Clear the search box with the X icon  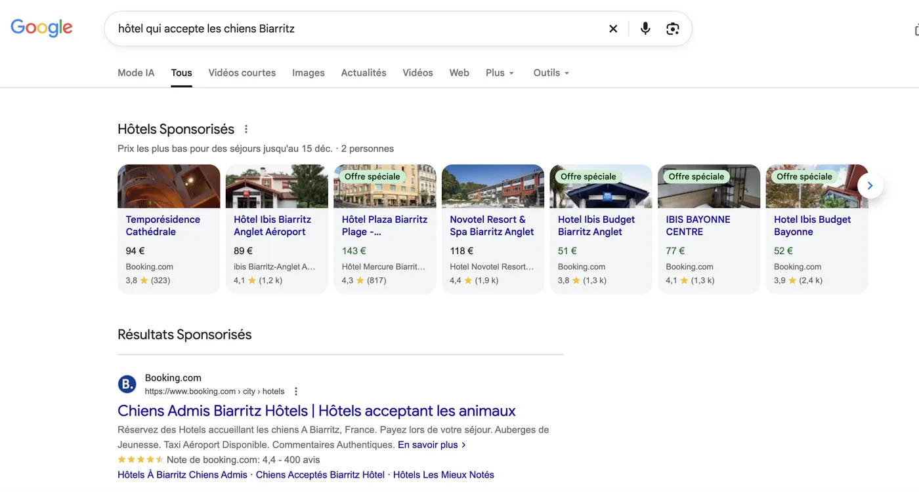click(x=613, y=29)
